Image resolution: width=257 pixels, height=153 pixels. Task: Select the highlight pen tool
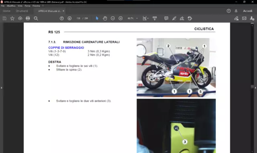[x=174, y=18]
